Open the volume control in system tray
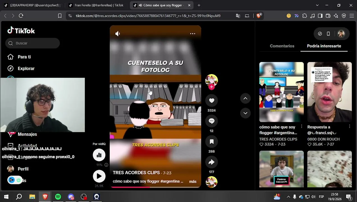Screen dimensions: 357x202 [x=313, y=197]
